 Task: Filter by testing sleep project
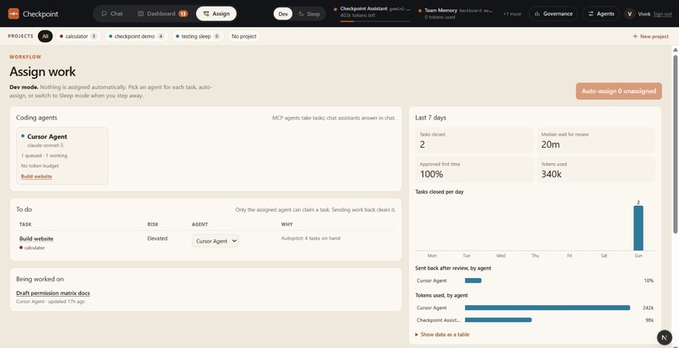click(x=198, y=36)
